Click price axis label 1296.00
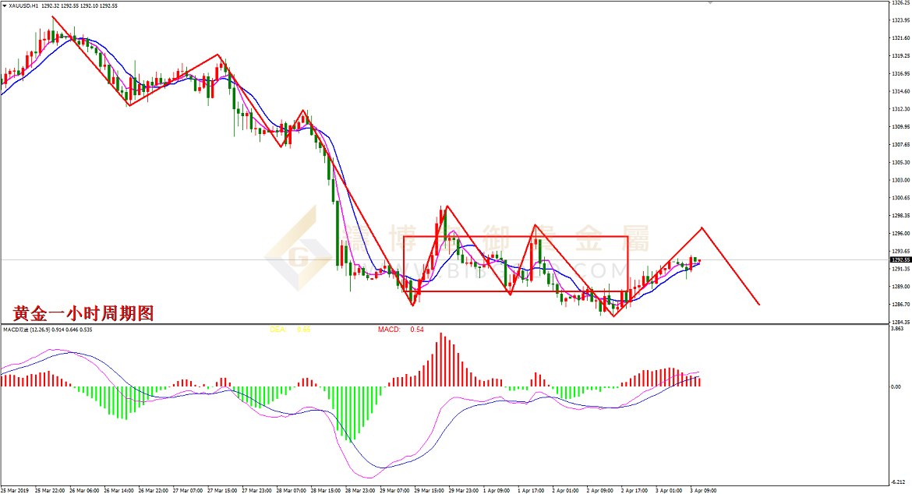Screen dimensions: 912x494 pyautogui.click(x=900, y=234)
